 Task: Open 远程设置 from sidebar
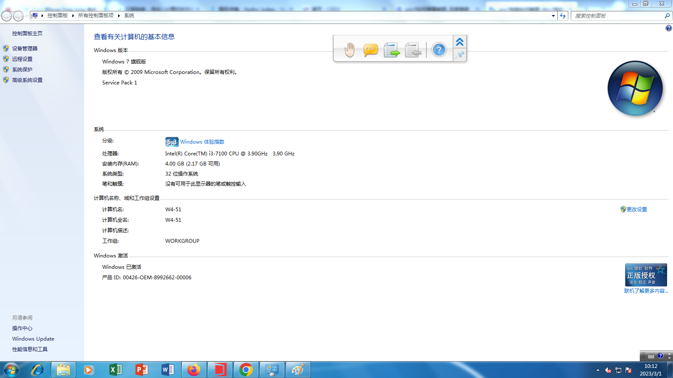[22, 59]
